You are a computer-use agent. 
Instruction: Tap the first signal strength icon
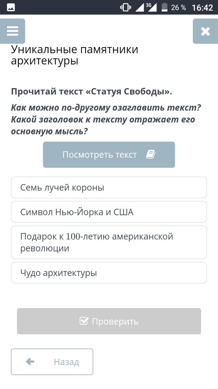(x=139, y=7)
